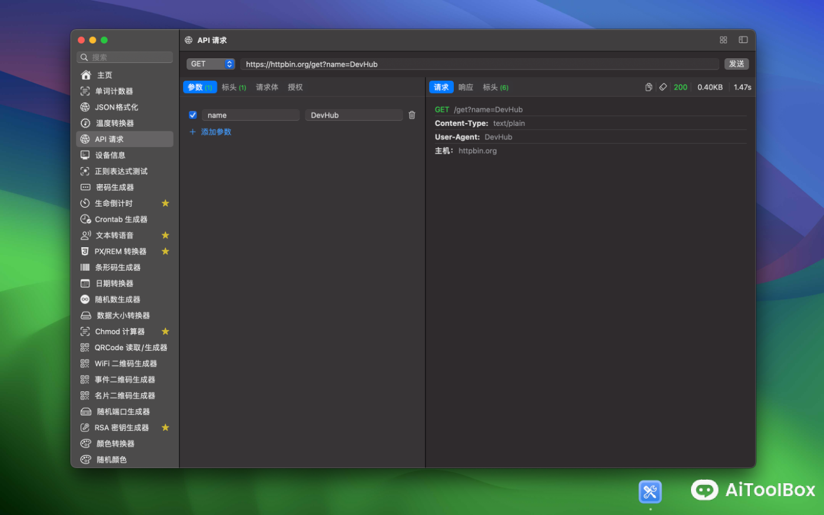Open the GET method dropdown
Screen dimensions: 824x515
tap(211, 64)
